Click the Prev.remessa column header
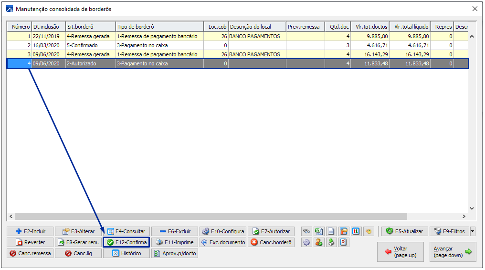 click(306, 27)
